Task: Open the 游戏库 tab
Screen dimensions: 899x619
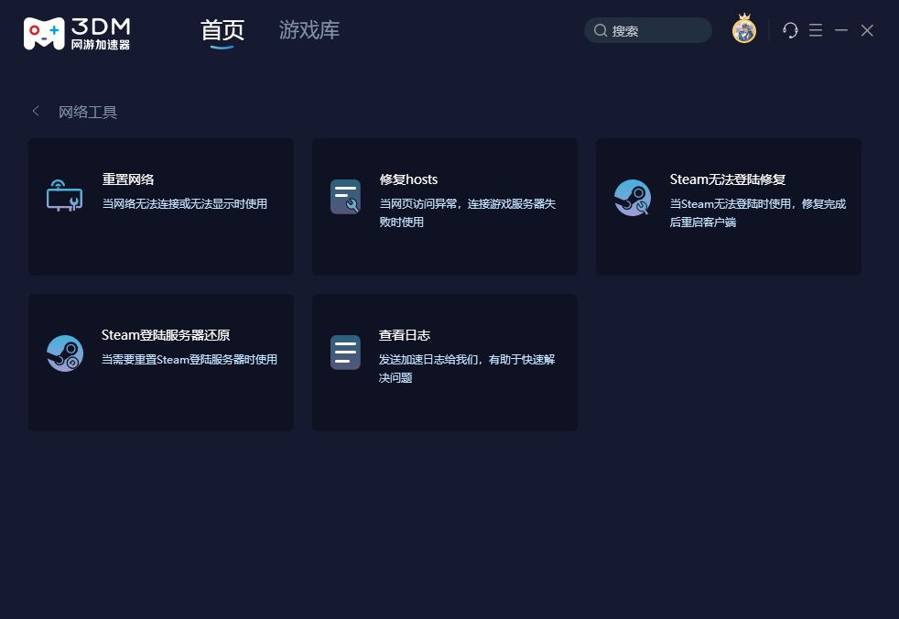Action: [x=309, y=30]
